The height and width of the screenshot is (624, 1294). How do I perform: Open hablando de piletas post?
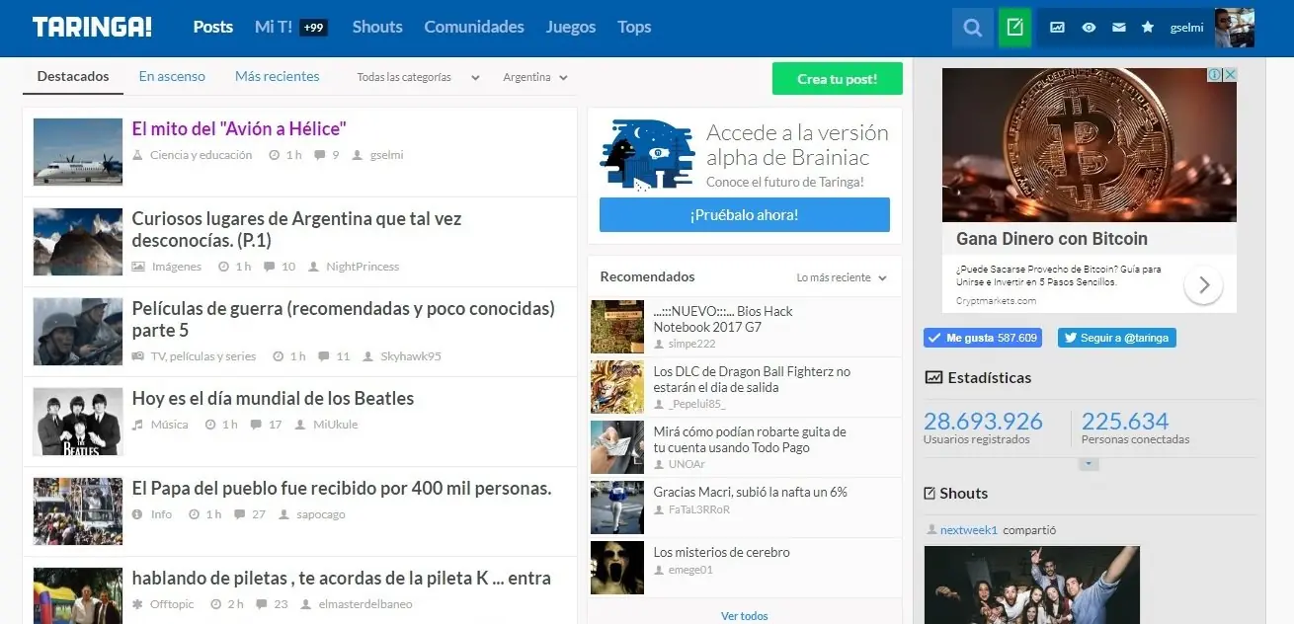click(x=342, y=579)
